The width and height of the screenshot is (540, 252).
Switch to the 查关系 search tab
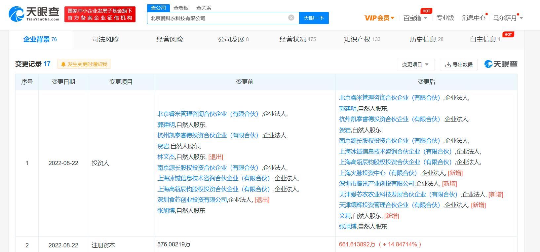click(x=204, y=8)
